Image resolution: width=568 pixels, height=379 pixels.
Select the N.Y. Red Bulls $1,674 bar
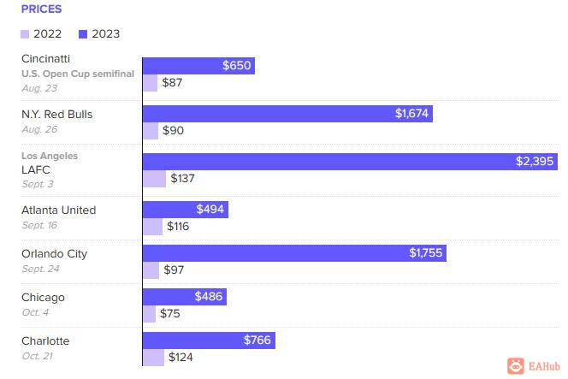[x=288, y=114]
